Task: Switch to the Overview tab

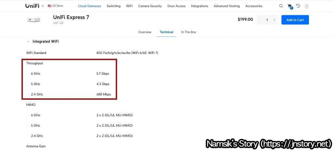Action: [145, 32]
